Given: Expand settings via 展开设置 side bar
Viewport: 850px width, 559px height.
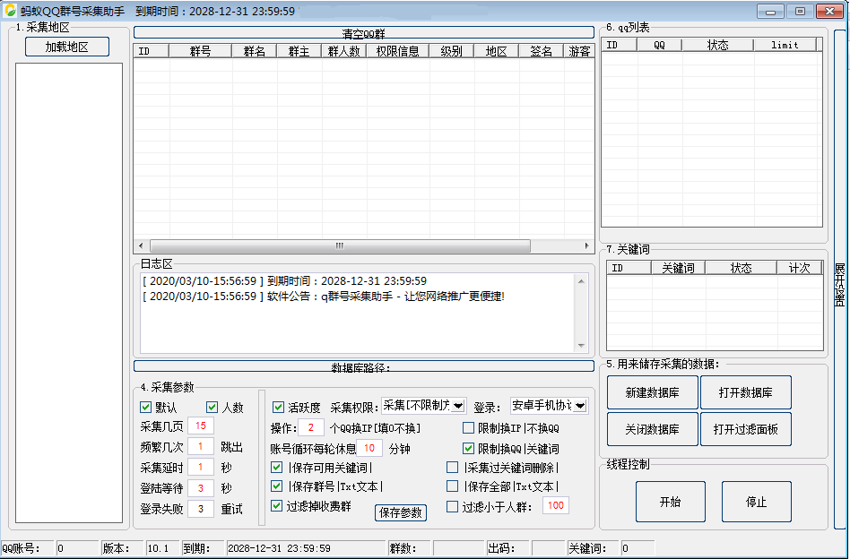Looking at the screenshot, I should (x=840, y=279).
